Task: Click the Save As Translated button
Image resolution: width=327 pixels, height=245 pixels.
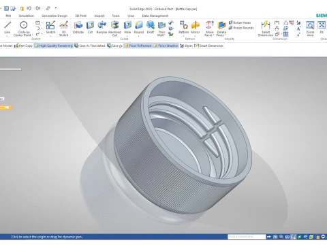Action: tap(90, 46)
